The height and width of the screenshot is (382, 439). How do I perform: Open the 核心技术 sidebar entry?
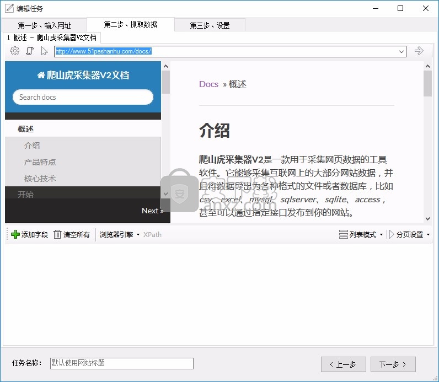coord(40,178)
